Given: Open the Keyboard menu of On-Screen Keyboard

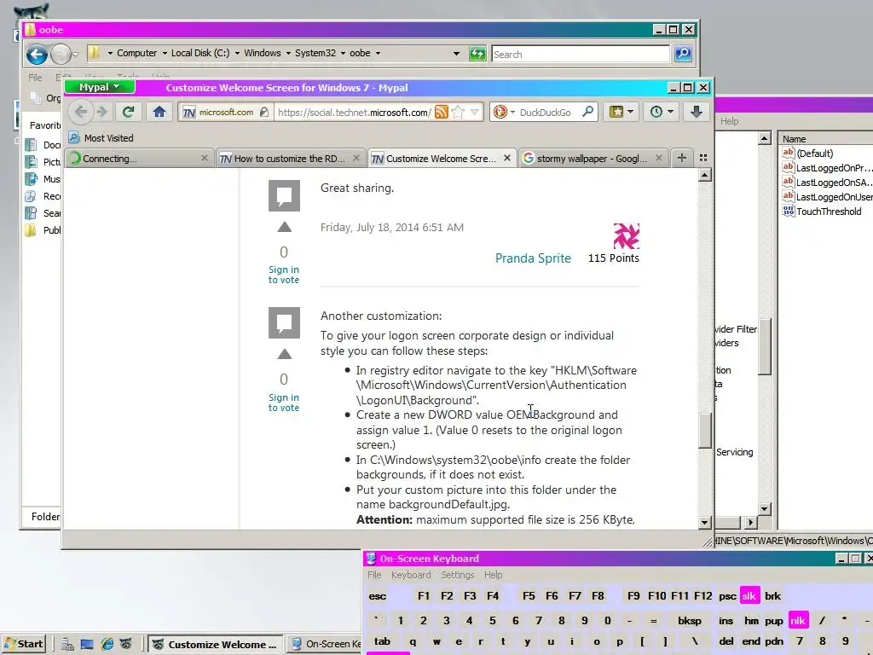Looking at the screenshot, I should click(411, 575).
